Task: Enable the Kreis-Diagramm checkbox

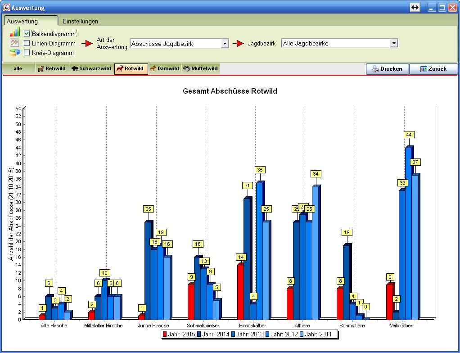Action: coord(27,53)
